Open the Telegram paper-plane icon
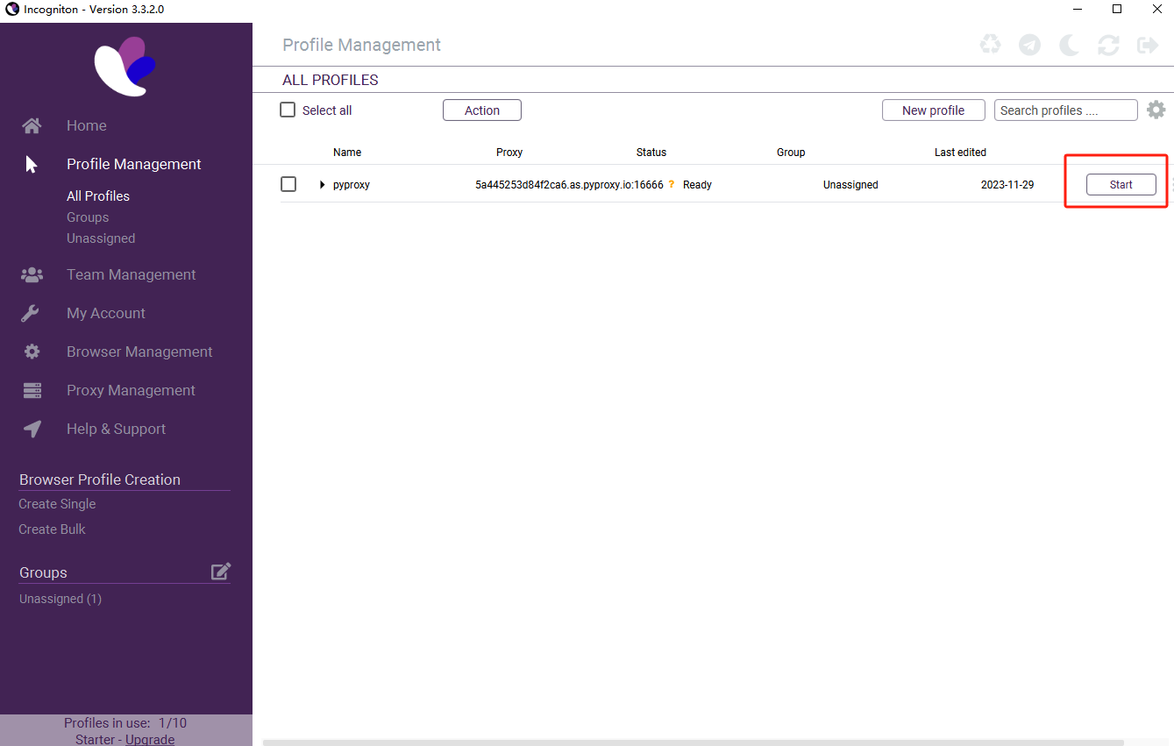Screen dimensions: 1174x746 (x=1029, y=45)
